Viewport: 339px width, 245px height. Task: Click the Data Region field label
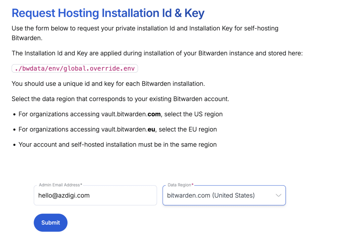tap(179, 185)
